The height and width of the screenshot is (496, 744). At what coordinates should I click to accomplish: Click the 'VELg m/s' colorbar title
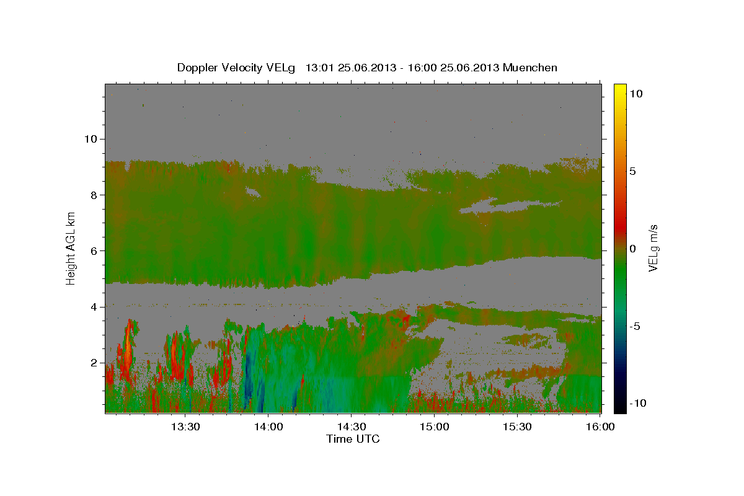point(653,248)
